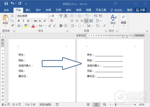Viewport: 150px width, 107px height.
Task: Open shading paint bucket icon
Action: [x=72, y=26]
